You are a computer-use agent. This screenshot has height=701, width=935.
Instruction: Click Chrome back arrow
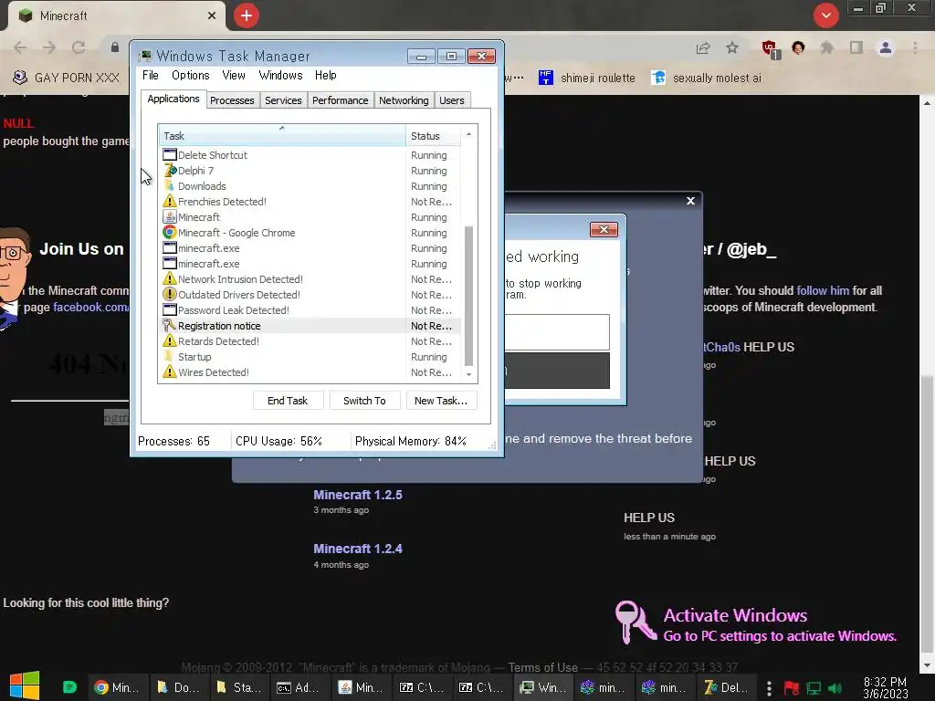[20, 47]
